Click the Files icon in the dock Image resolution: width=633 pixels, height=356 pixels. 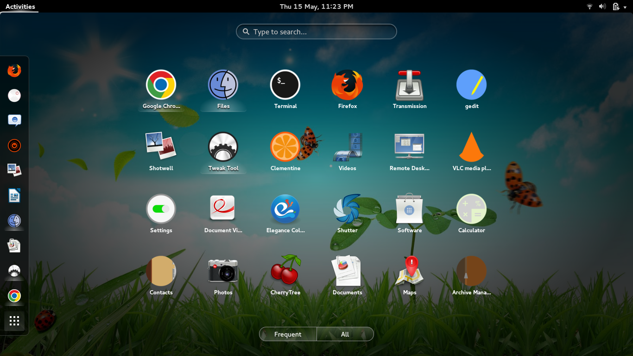pyautogui.click(x=14, y=221)
